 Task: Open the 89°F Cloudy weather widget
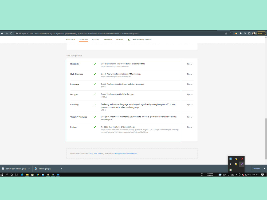pos(226,175)
